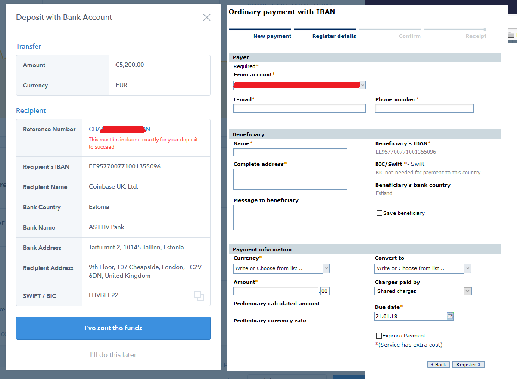The image size is (517, 379).
Task: Click the Due date field 21.01.18
Action: pyautogui.click(x=411, y=317)
